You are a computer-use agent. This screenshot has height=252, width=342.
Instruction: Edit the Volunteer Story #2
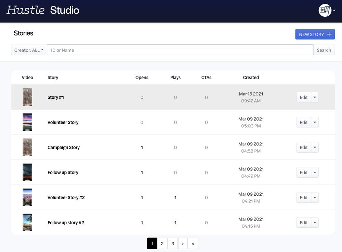click(303, 197)
